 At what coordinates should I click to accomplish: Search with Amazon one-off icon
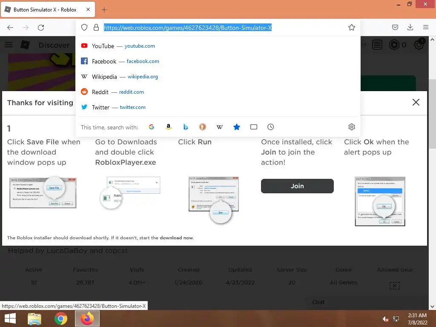tap(169, 127)
